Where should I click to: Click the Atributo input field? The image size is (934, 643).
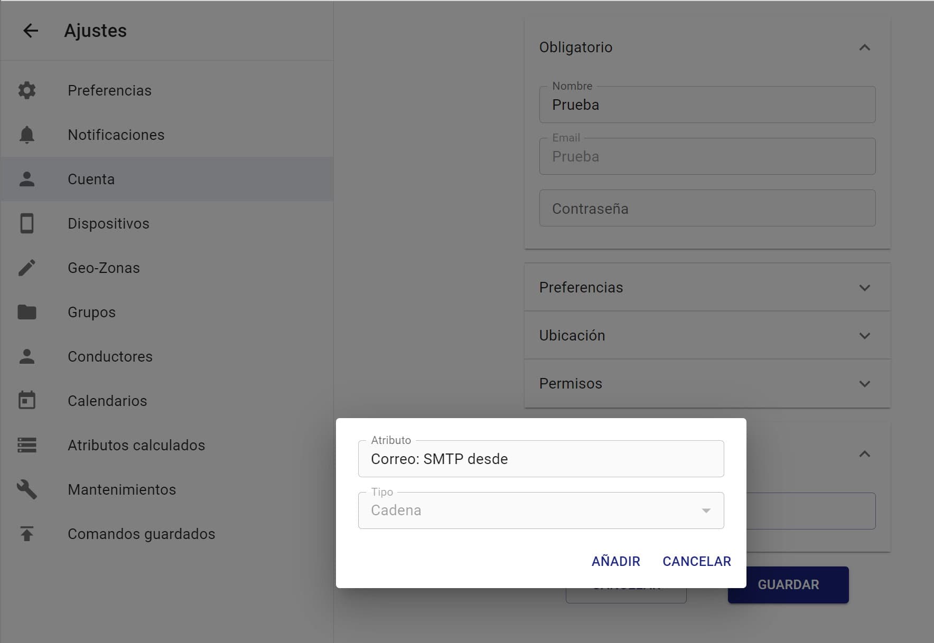tap(541, 459)
